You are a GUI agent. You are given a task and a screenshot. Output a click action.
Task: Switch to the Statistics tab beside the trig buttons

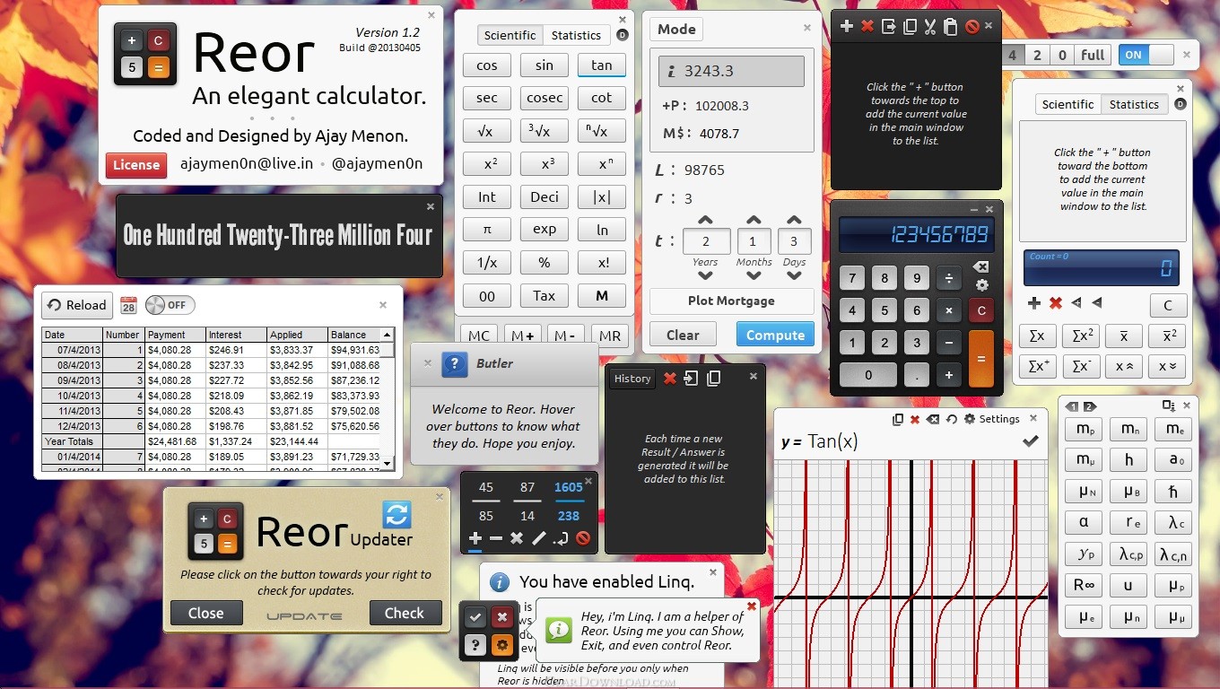tap(575, 35)
